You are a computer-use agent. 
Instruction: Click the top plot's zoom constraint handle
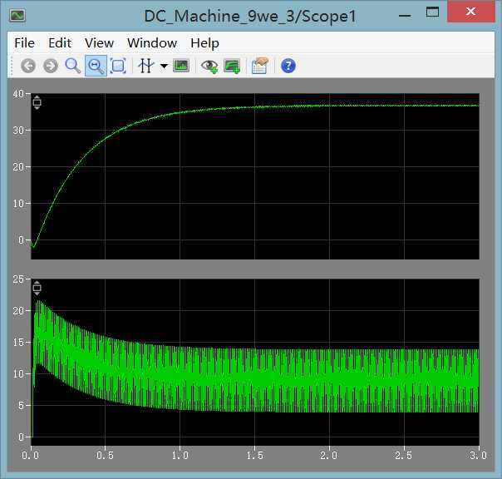click(x=37, y=102)
